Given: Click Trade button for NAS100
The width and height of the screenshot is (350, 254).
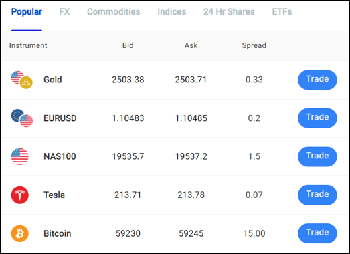Looking at the screenshot, I should pyautogui.click(x=317, y=156).
